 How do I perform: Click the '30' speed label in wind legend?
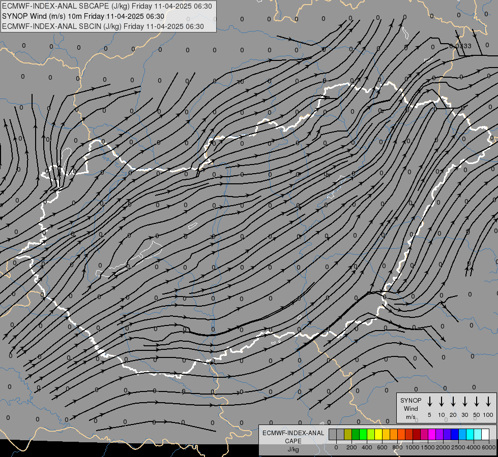(x=464, y=415)
